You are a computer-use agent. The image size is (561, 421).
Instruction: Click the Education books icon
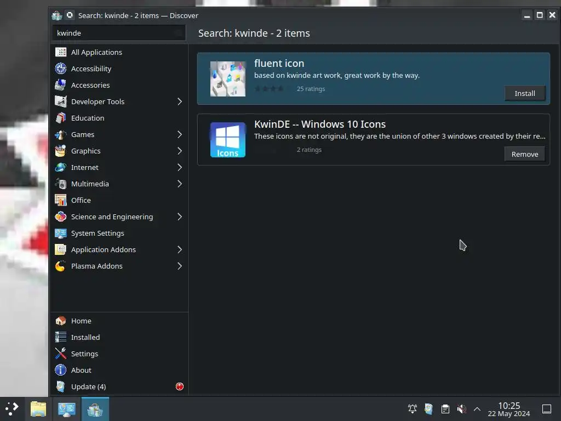click(60, 118)
